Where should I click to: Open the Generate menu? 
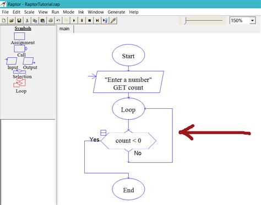pyautogui.click(x=116, y=12)
